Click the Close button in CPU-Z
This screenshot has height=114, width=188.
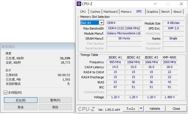point(176,109)
